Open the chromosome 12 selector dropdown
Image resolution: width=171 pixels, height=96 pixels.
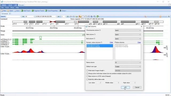pyautogui.click(x=34, y=17)
